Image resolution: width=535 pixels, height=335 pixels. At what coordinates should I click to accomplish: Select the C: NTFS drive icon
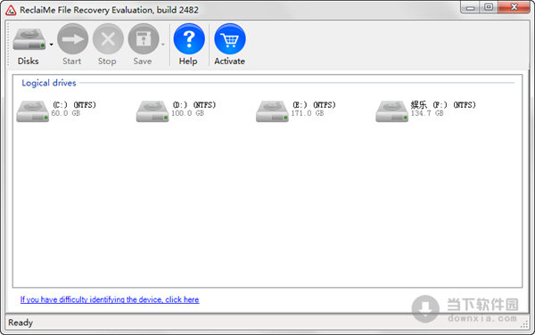coord(32,111)
